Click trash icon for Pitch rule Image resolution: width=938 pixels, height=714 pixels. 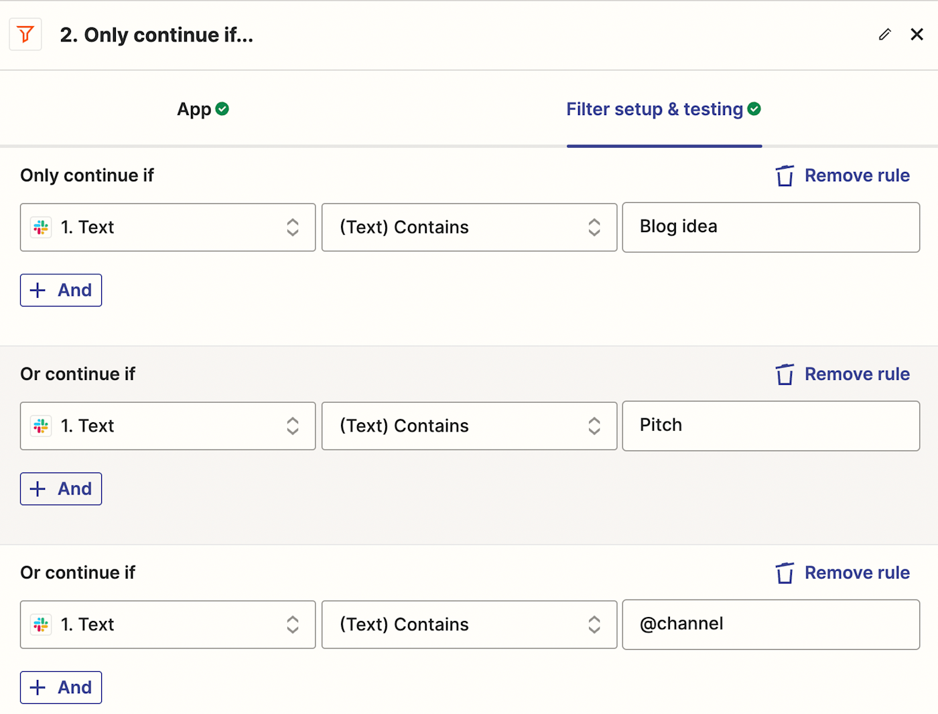pos(785,375)
